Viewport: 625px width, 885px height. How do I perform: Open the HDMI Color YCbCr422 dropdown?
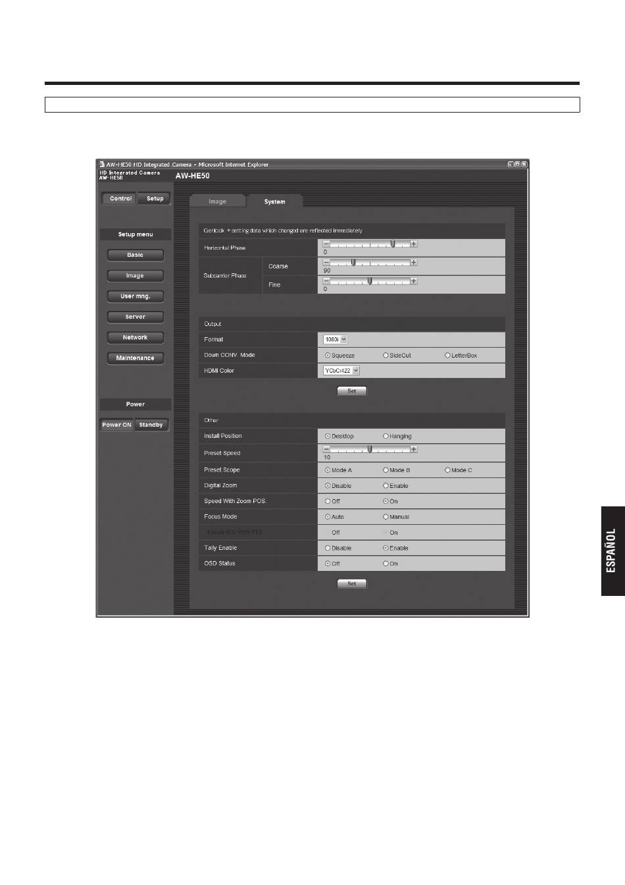click(341, 371)
